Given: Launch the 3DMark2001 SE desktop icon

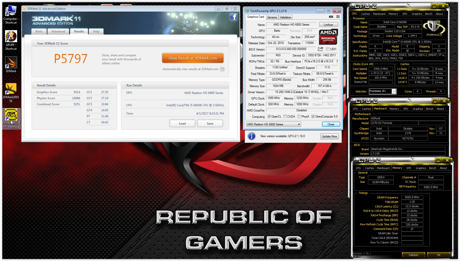Looking at the screenshot, I should pyautogui.click(x=11, y=92).
